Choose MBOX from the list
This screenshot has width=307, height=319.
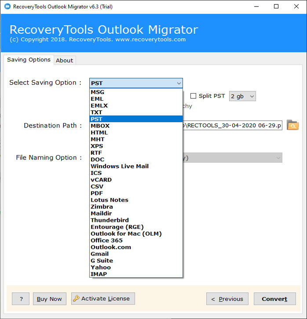pos(136,126)
